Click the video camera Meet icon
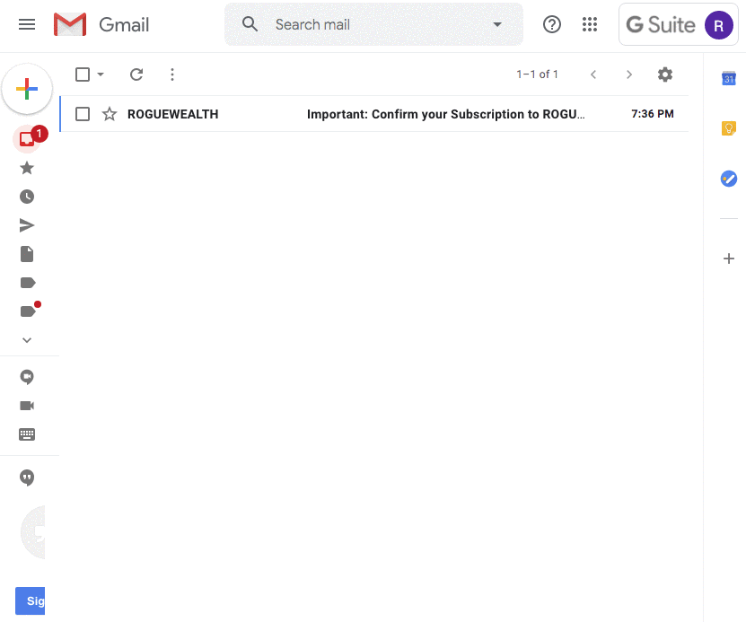The image size is (746, 622). coord(27,406)
